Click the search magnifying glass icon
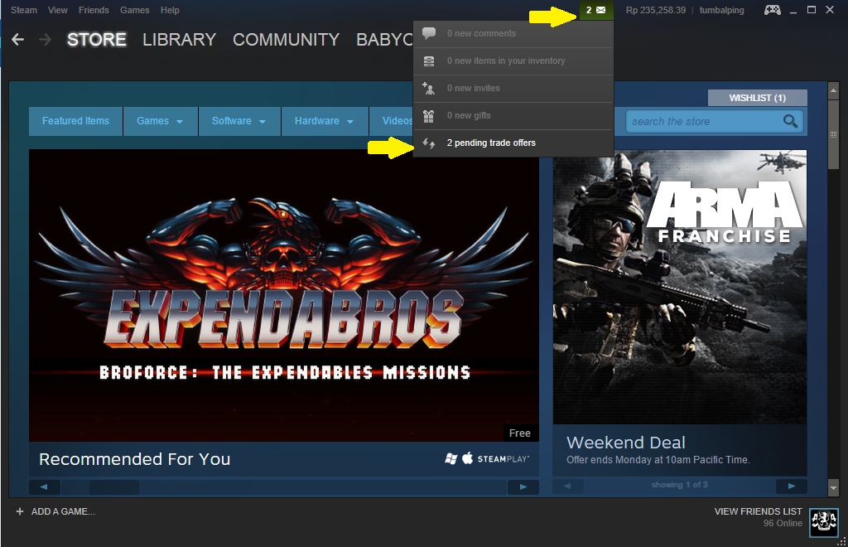This screenshot has width=848, height=547. tap(791, 122)
